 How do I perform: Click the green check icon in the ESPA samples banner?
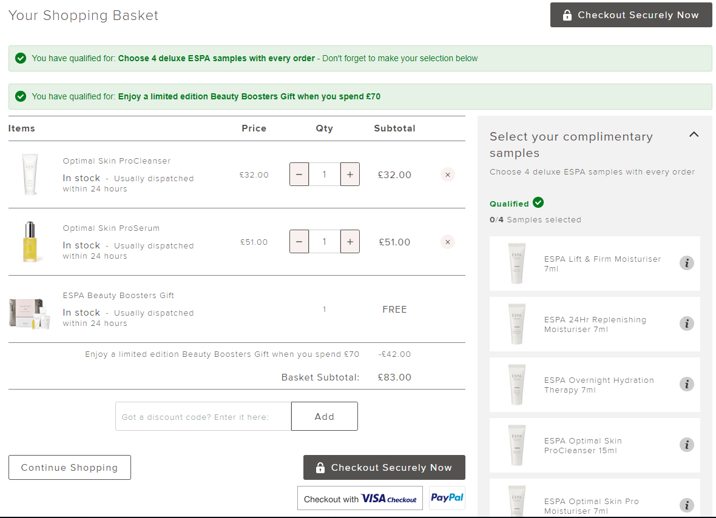(x=21, y=58)
